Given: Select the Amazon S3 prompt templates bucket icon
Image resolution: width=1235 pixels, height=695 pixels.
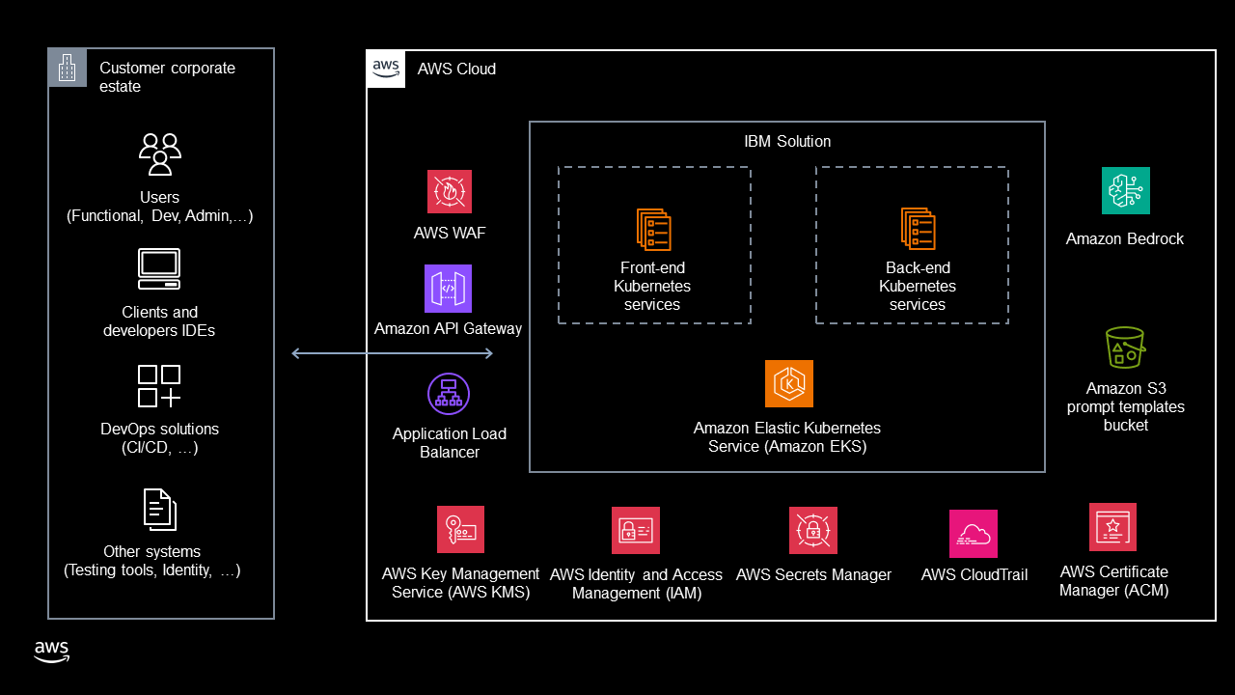Looking at the screenshot, I should click(1125, 347).
